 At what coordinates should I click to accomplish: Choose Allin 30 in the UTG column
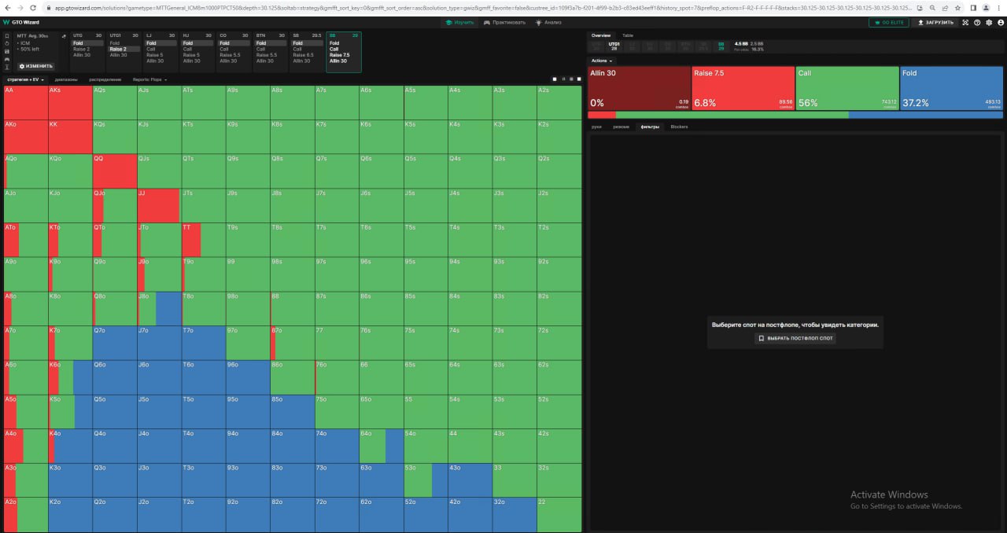[82, 55]
